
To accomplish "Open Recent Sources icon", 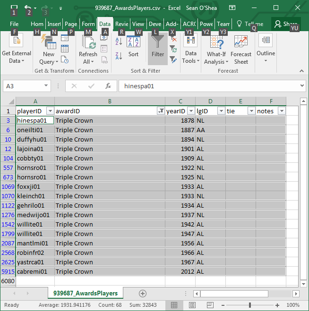I will coord(65,60).
